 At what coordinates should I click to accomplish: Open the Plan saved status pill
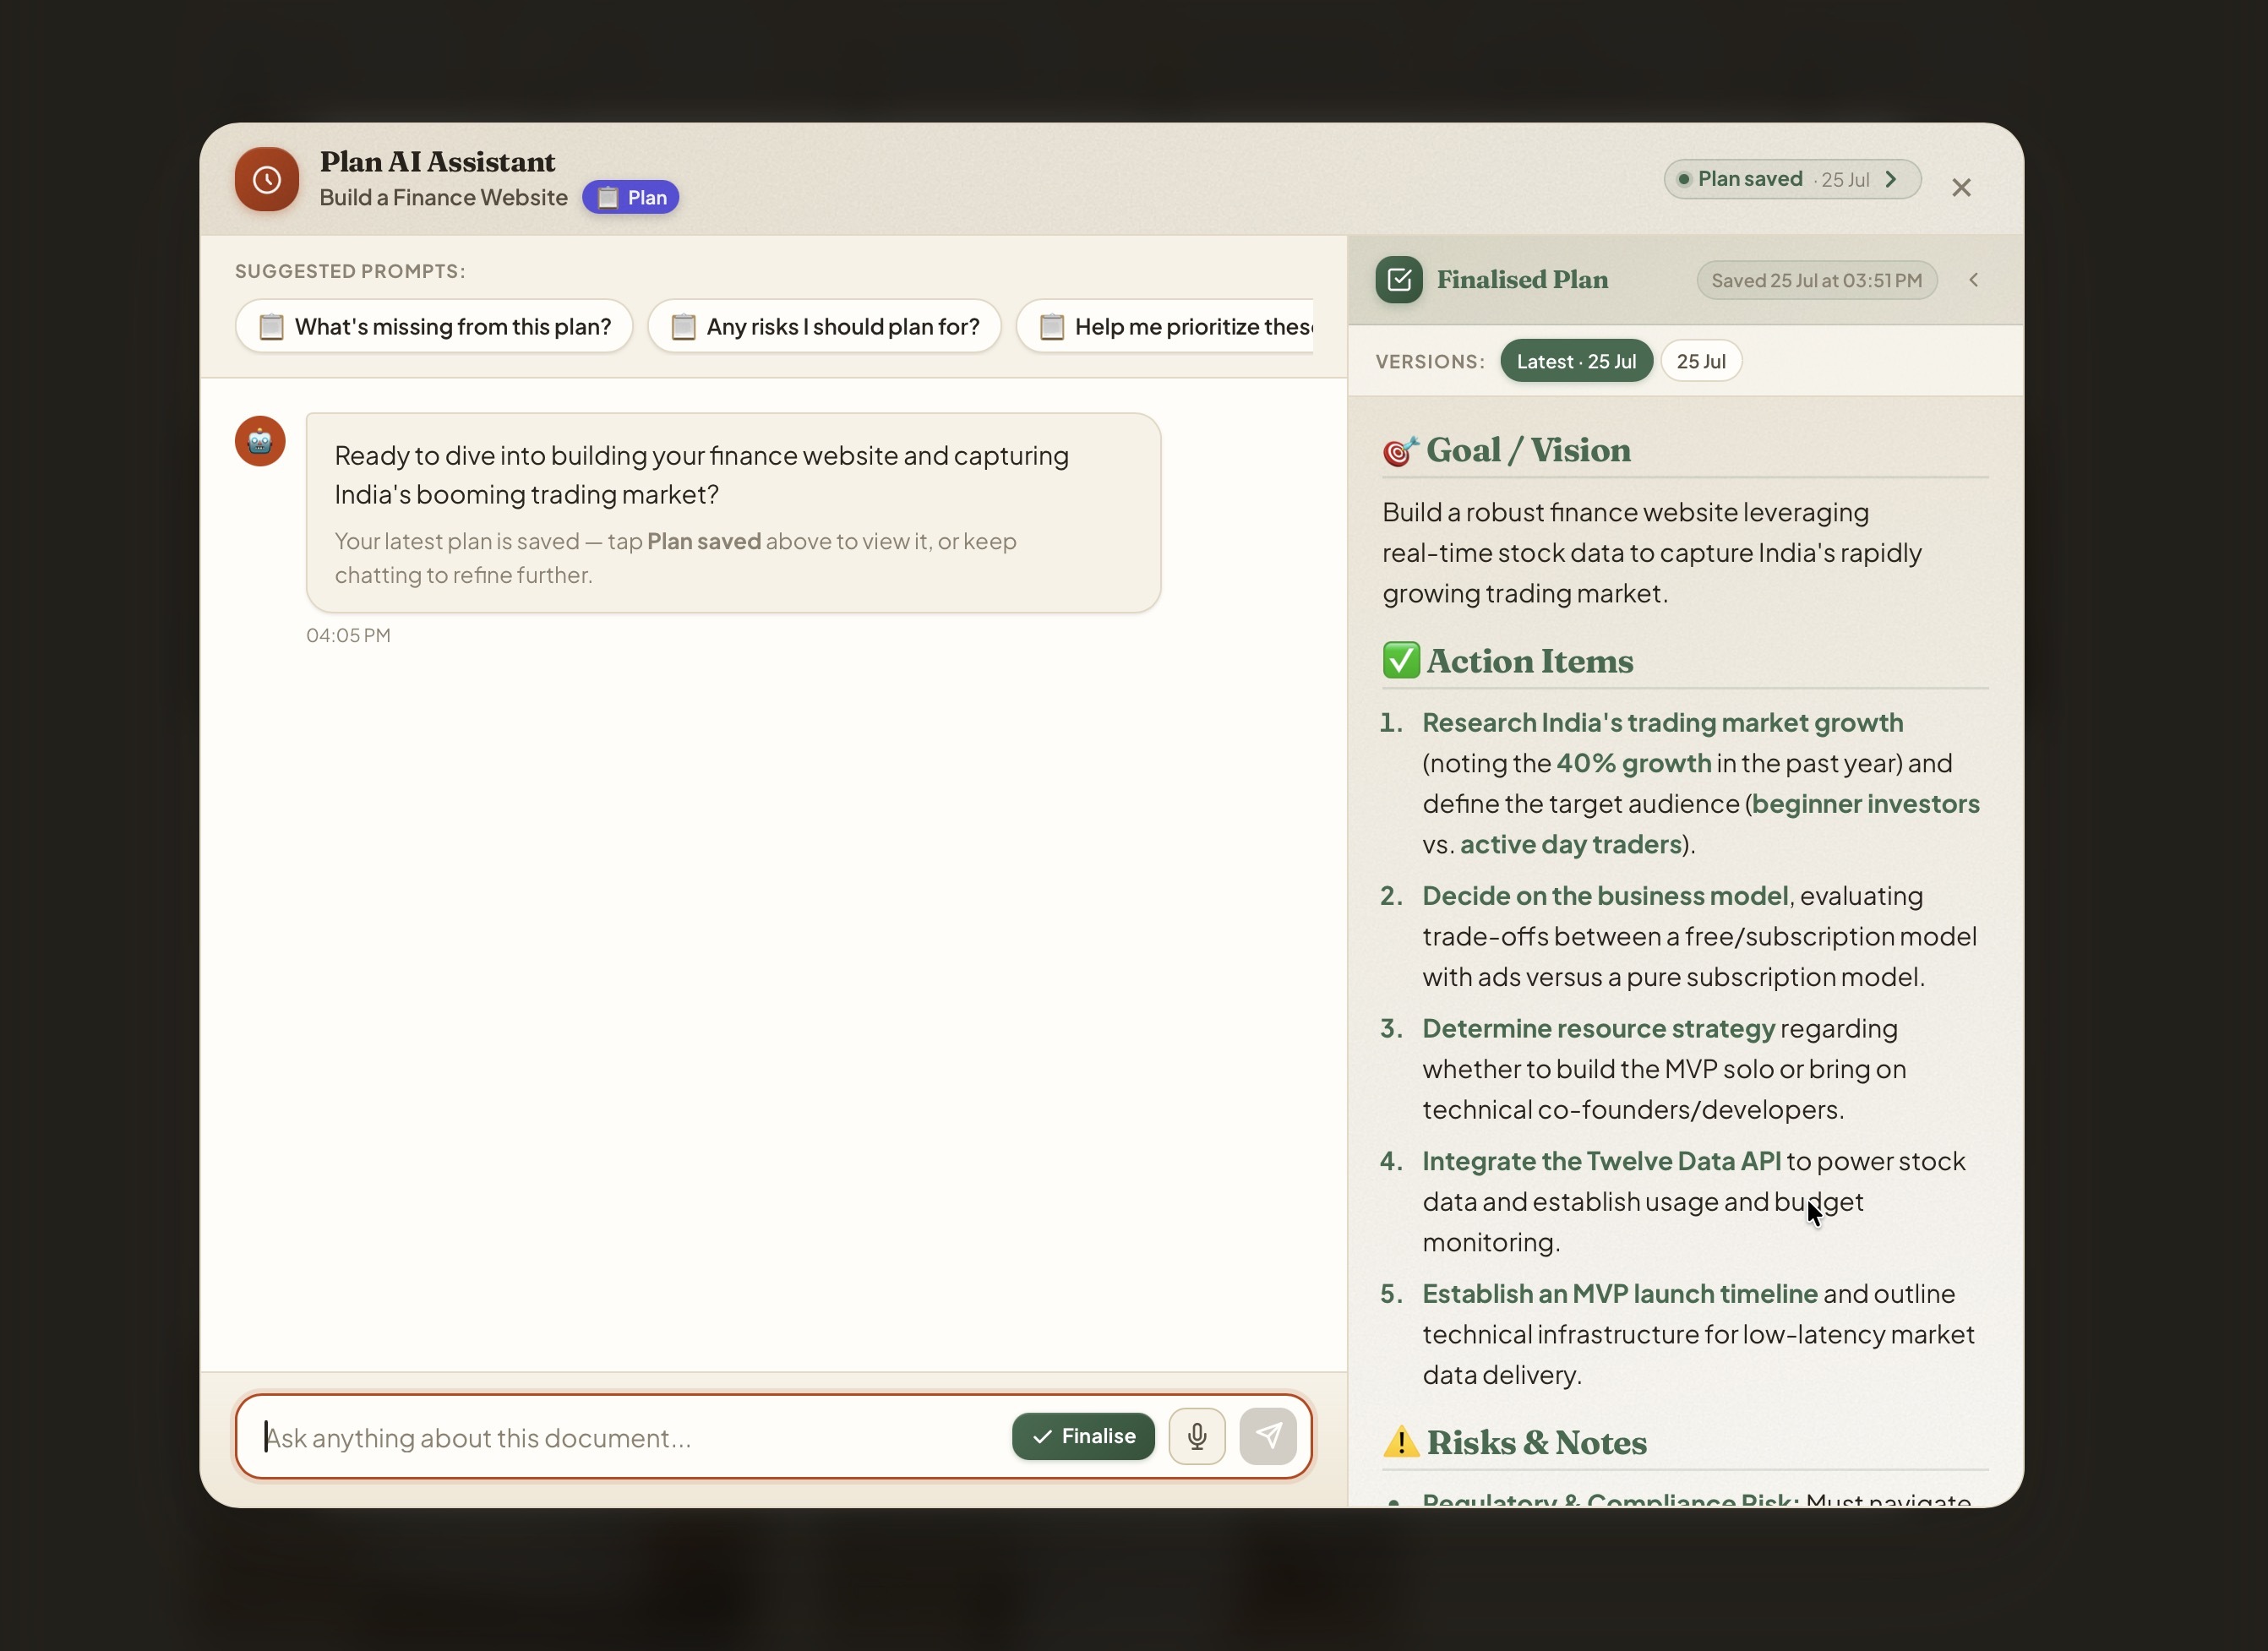tap(1792, 180)
